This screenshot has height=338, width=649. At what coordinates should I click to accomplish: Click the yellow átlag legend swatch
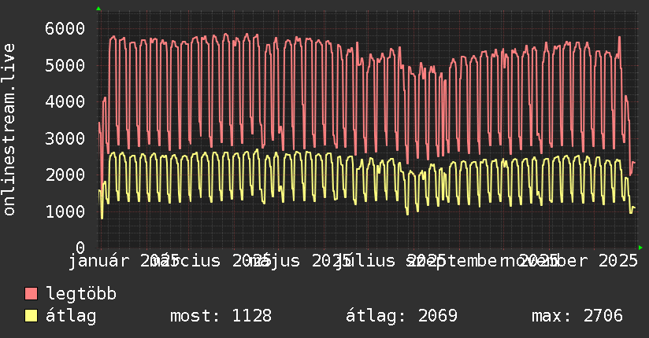point(31,316)
